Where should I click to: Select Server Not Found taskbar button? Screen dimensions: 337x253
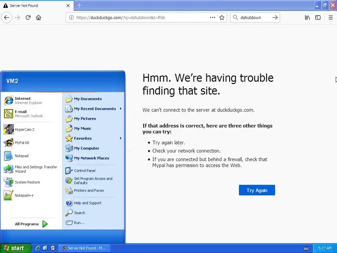pos(85,248)
